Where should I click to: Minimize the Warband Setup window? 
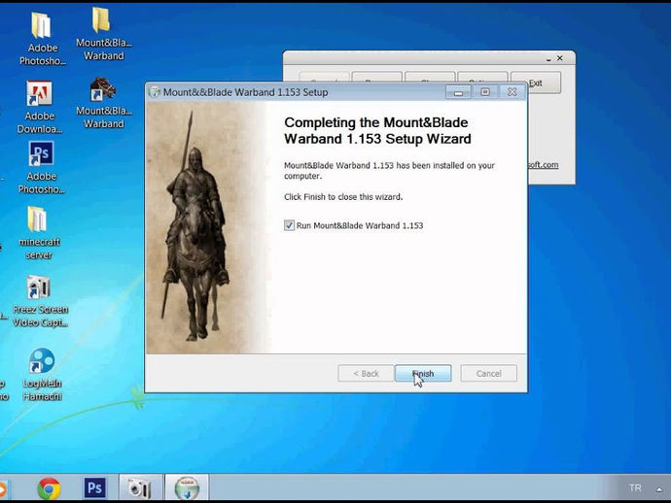click(458, 92)
